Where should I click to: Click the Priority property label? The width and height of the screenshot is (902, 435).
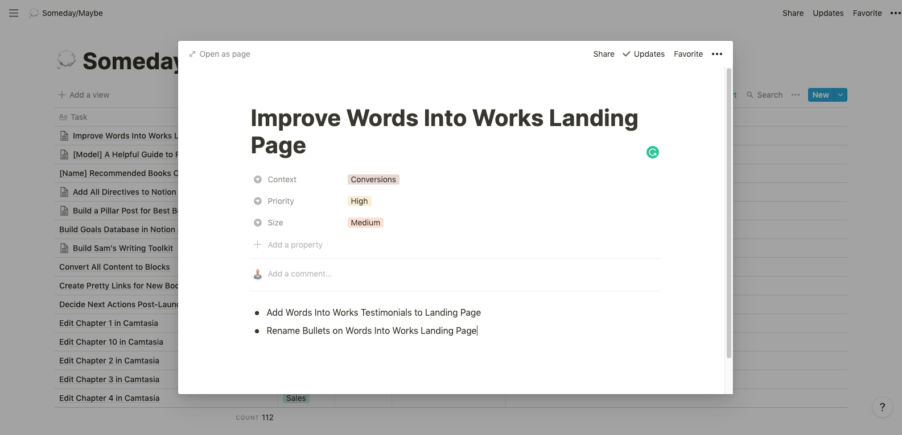tap(281, 201)
